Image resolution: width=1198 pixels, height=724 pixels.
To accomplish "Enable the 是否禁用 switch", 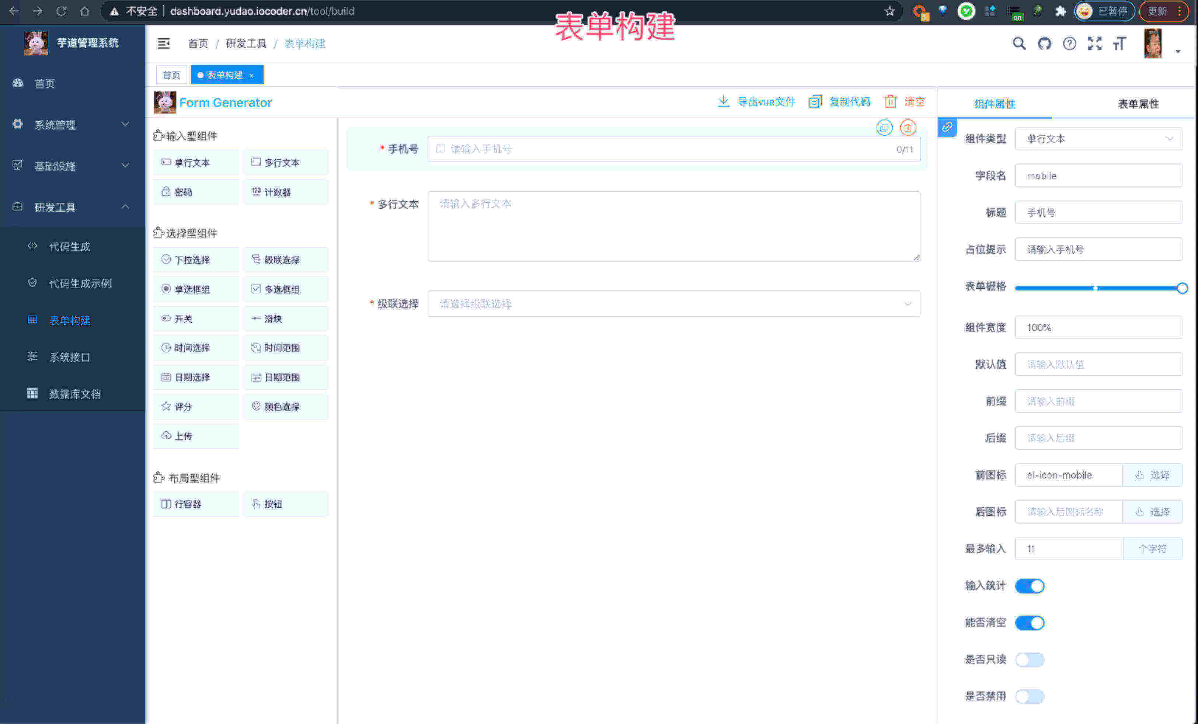I will pyautogui.click(x=1029, y=696).
